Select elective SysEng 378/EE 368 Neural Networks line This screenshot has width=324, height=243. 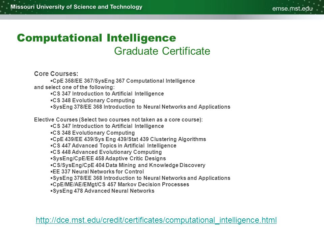[140, 178]
